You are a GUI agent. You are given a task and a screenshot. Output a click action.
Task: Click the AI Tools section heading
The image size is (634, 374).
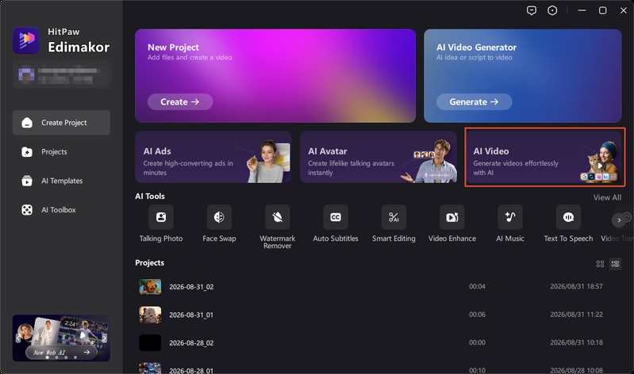coord(150,197)
